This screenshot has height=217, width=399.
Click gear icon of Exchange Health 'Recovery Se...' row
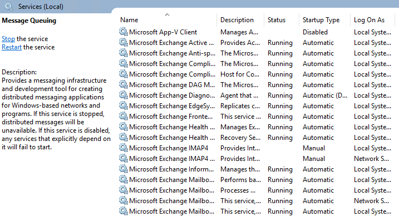click(x=124, y=137)
